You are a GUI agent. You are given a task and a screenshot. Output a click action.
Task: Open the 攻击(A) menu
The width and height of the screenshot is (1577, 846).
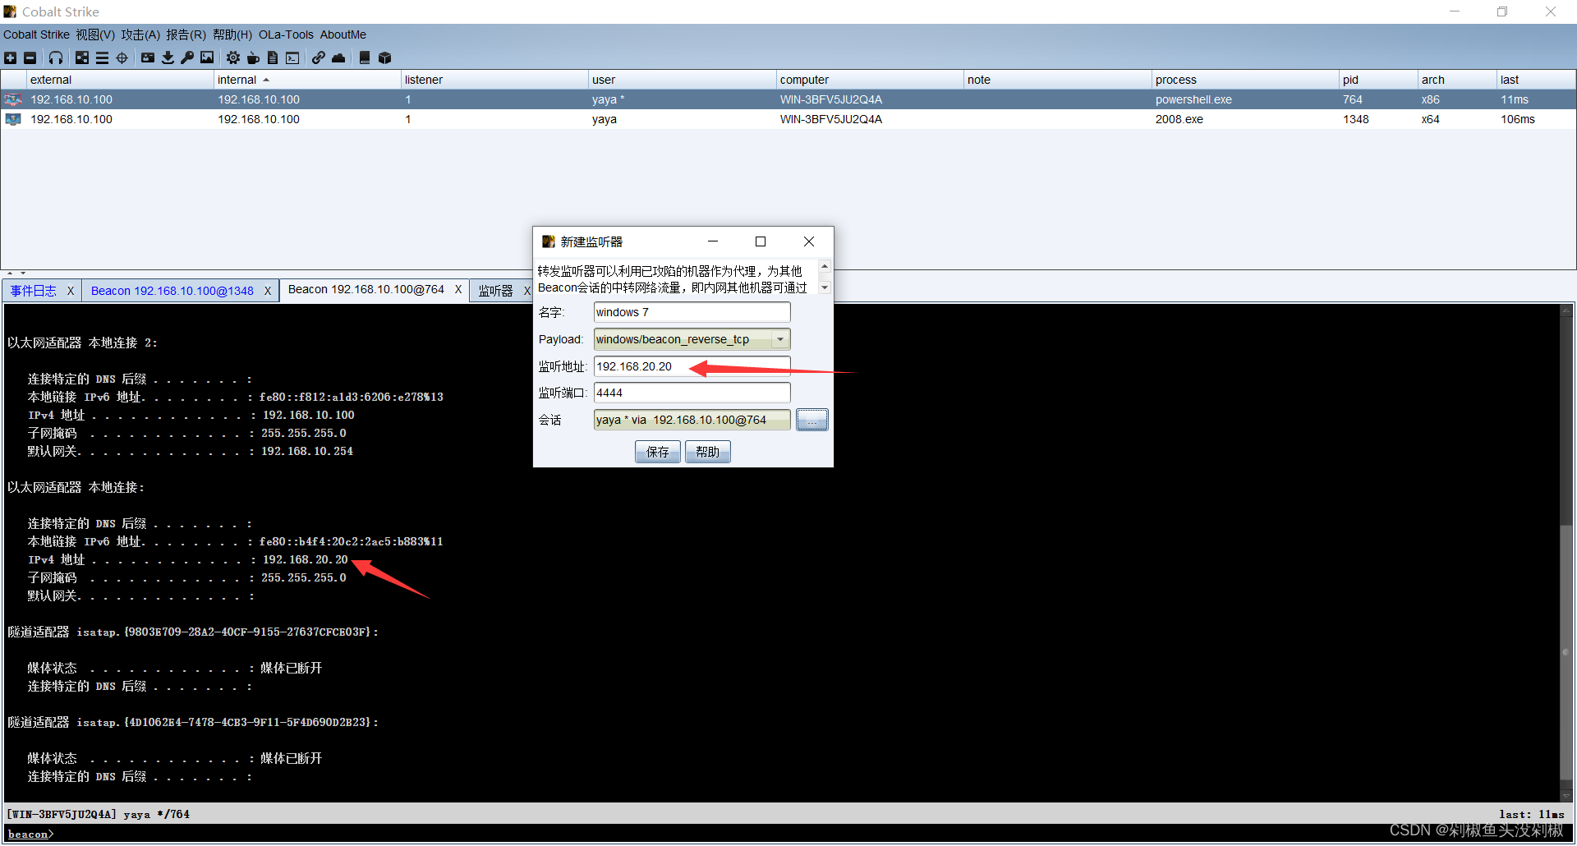[140, 34]
